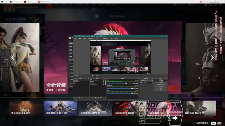Image resolution: width=225 pixels, height=126 pixels.
Task: Lock the text (GDI+) source
Action: coord(105,80)
